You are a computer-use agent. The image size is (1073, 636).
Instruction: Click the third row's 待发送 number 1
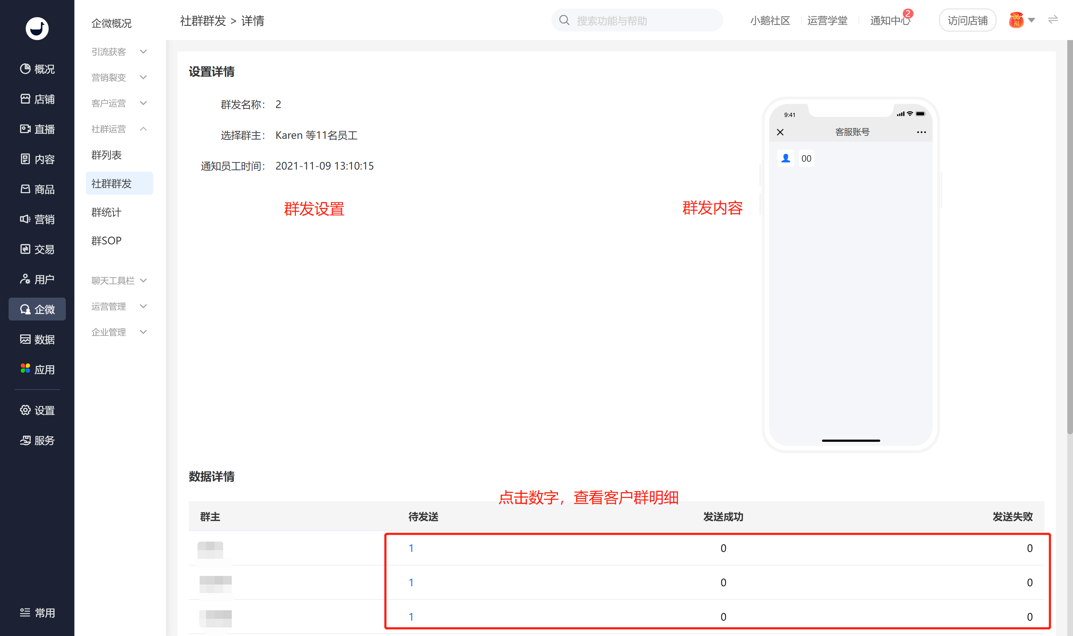tap(411, 616)
